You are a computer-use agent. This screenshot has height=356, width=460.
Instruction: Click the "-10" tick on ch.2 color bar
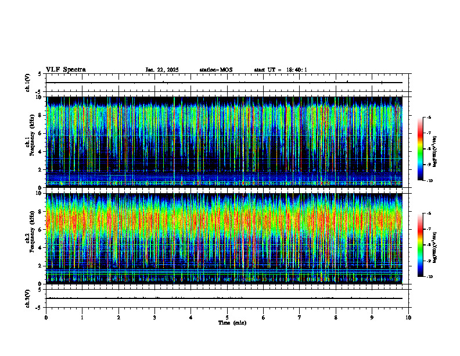[x=430, y=277]
